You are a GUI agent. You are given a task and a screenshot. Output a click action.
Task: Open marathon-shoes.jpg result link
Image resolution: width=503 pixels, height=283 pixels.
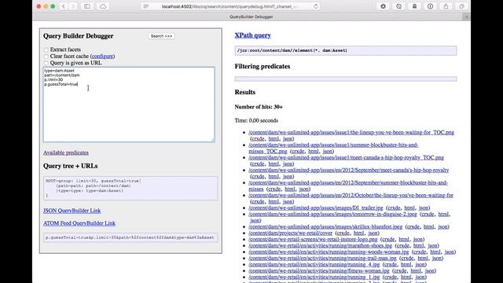(320, 245)
